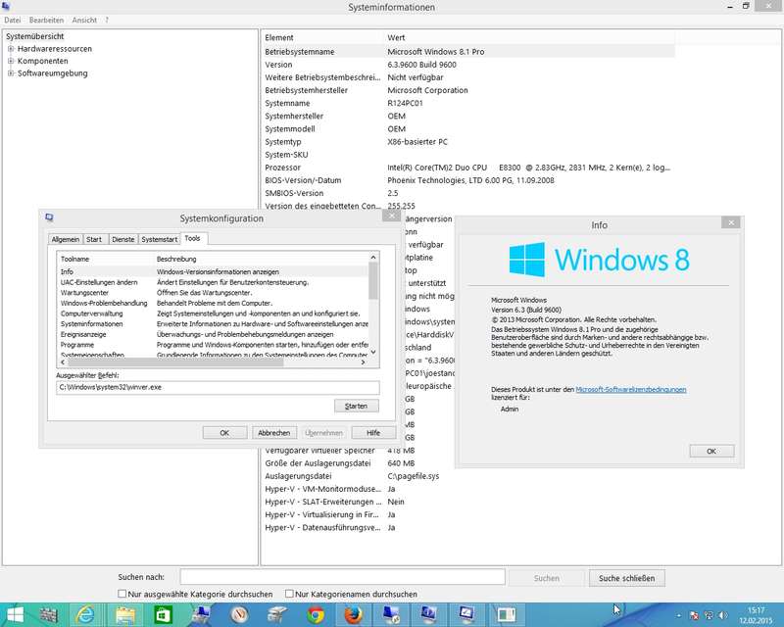Viewport: 784px width, 627px height.
Task: Open the Bearbeiten menu
Action: [x=46, y=20]
